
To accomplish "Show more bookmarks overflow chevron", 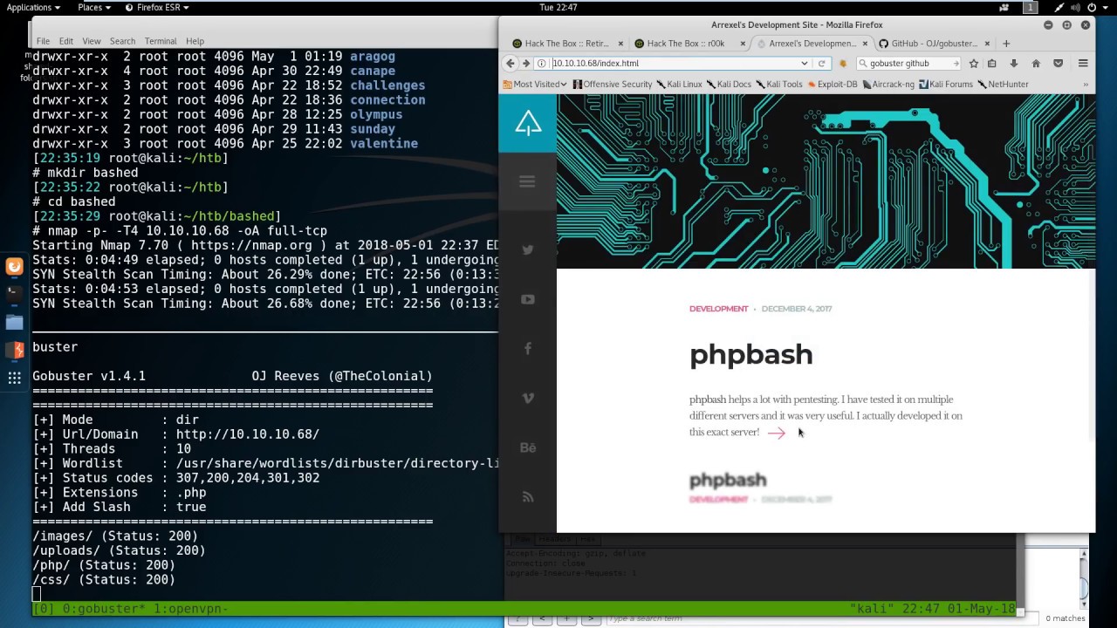I will (1086, 84).
